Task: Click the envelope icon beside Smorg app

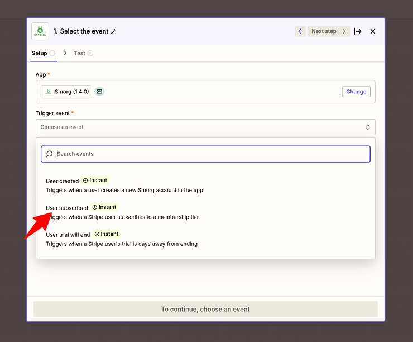Action: pyautogui.click(x=99, y=92)
